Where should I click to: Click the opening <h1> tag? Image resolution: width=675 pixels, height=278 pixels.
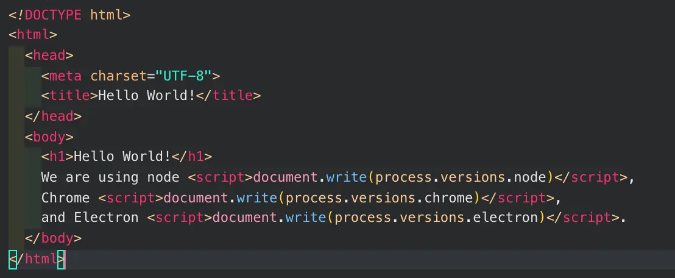pyautogui.click(x=57, y=157)
